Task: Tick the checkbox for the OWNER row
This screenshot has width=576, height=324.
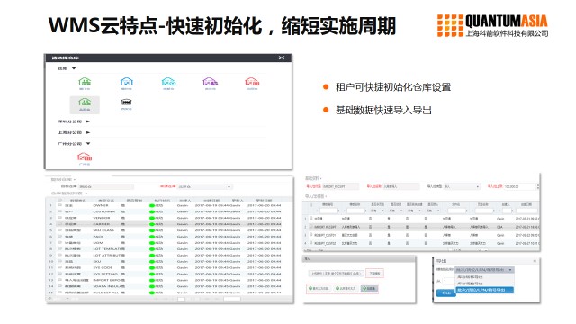Action: click(59, 205)
